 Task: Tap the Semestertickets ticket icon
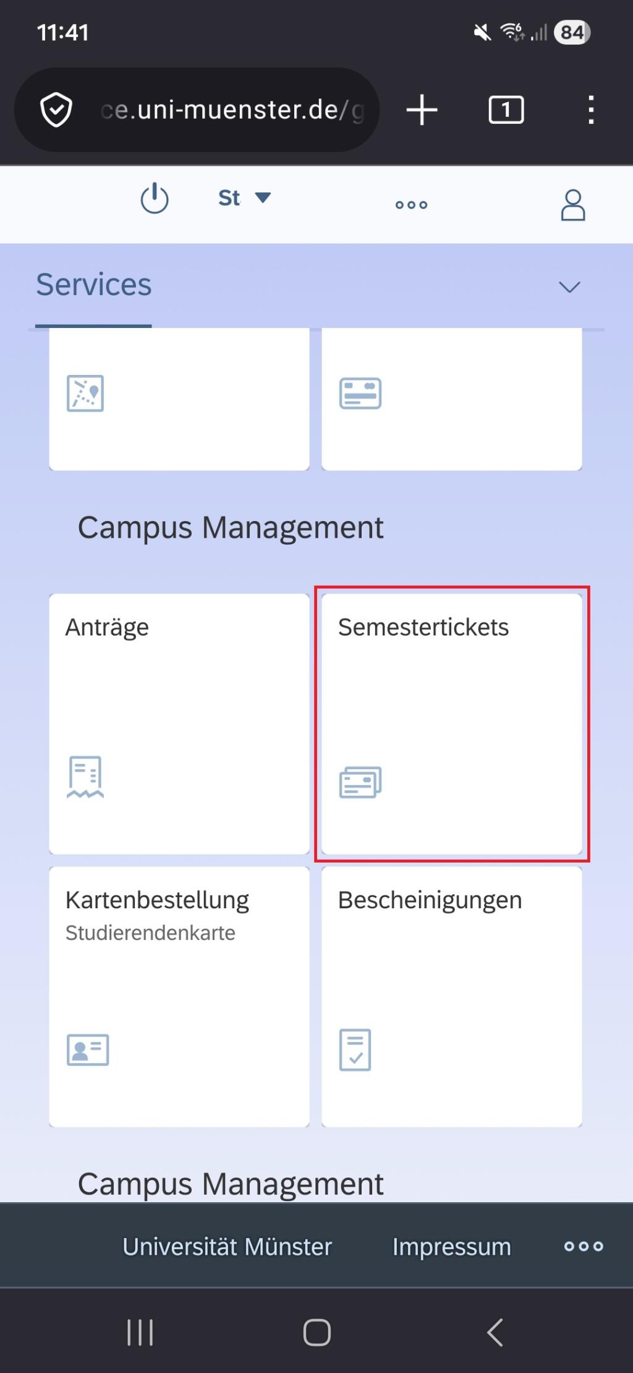(360, 782)
